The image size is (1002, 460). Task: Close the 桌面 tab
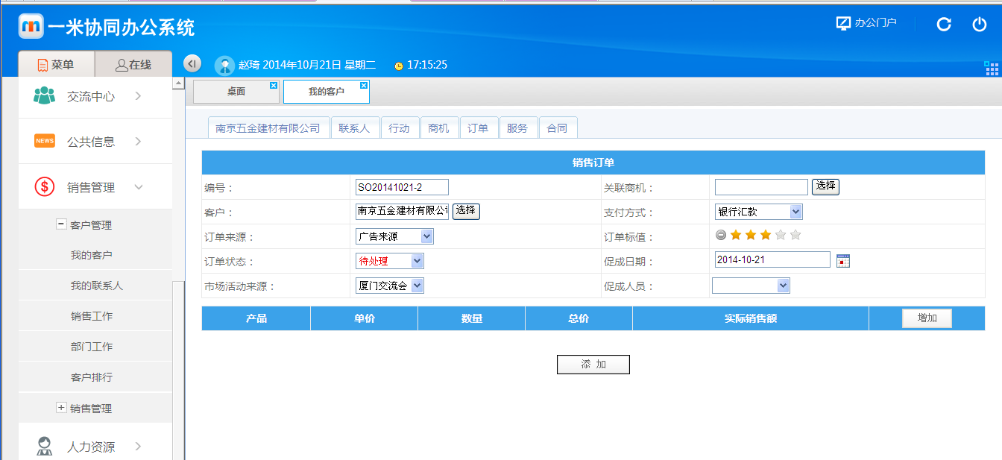274,86
